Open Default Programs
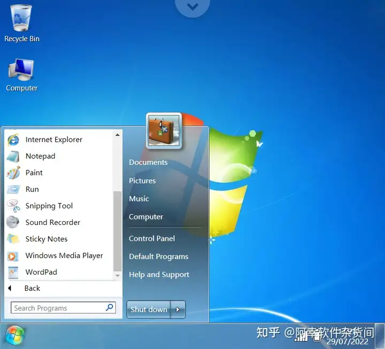 pos(159,256)
